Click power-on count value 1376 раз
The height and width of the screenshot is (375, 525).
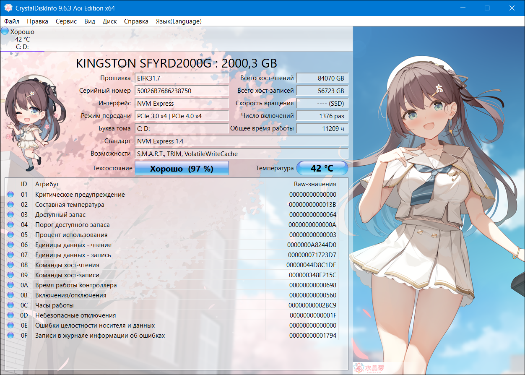tap(322, 116)
